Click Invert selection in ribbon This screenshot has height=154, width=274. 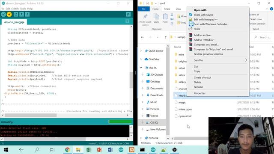coord(258,24)
